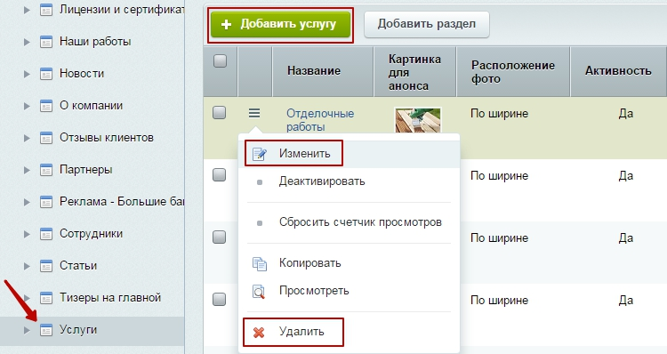
Task: Click the Реклама infoblock icon
Action: point(46,202)
